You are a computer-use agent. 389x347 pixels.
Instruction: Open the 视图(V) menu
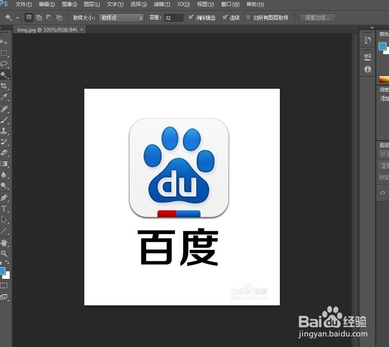point(205,4)
